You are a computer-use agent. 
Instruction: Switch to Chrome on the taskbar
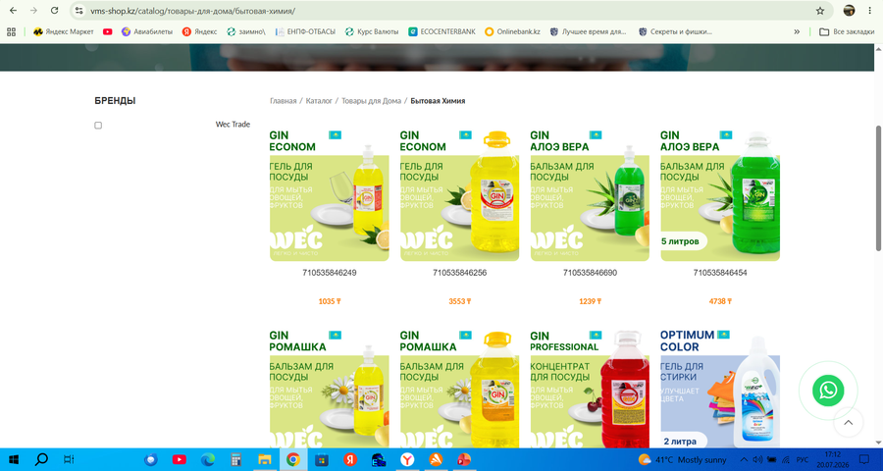click(x=292, y=459)
